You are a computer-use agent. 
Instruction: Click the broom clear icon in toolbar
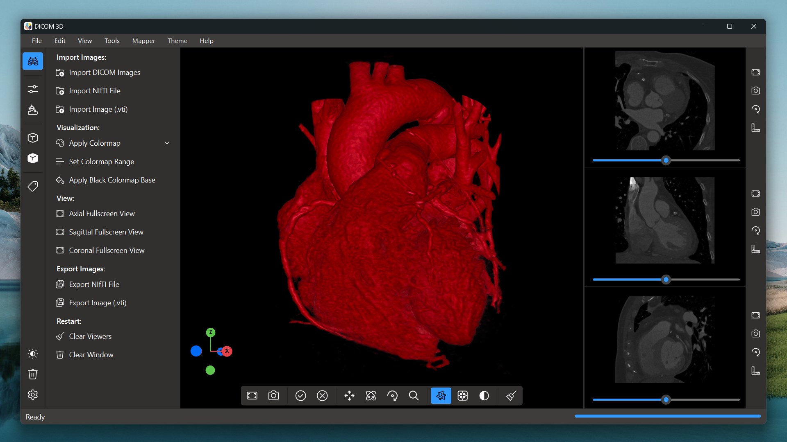[x=511, y=396]
